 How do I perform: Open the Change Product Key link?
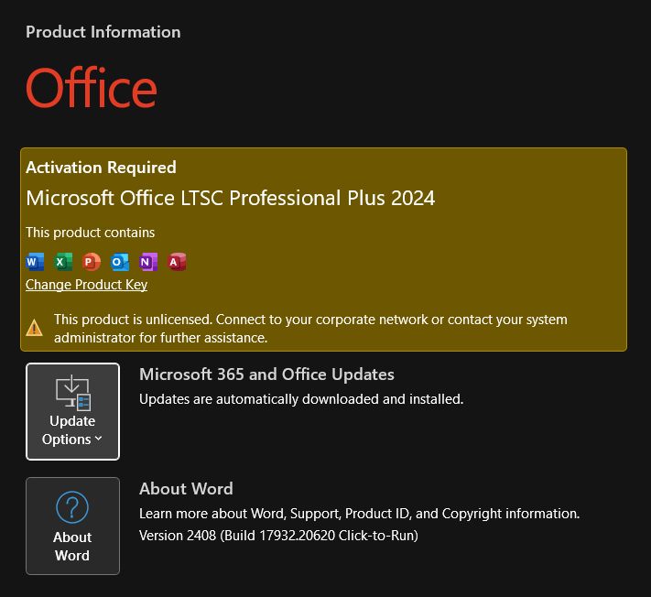(x=86, y=285)
